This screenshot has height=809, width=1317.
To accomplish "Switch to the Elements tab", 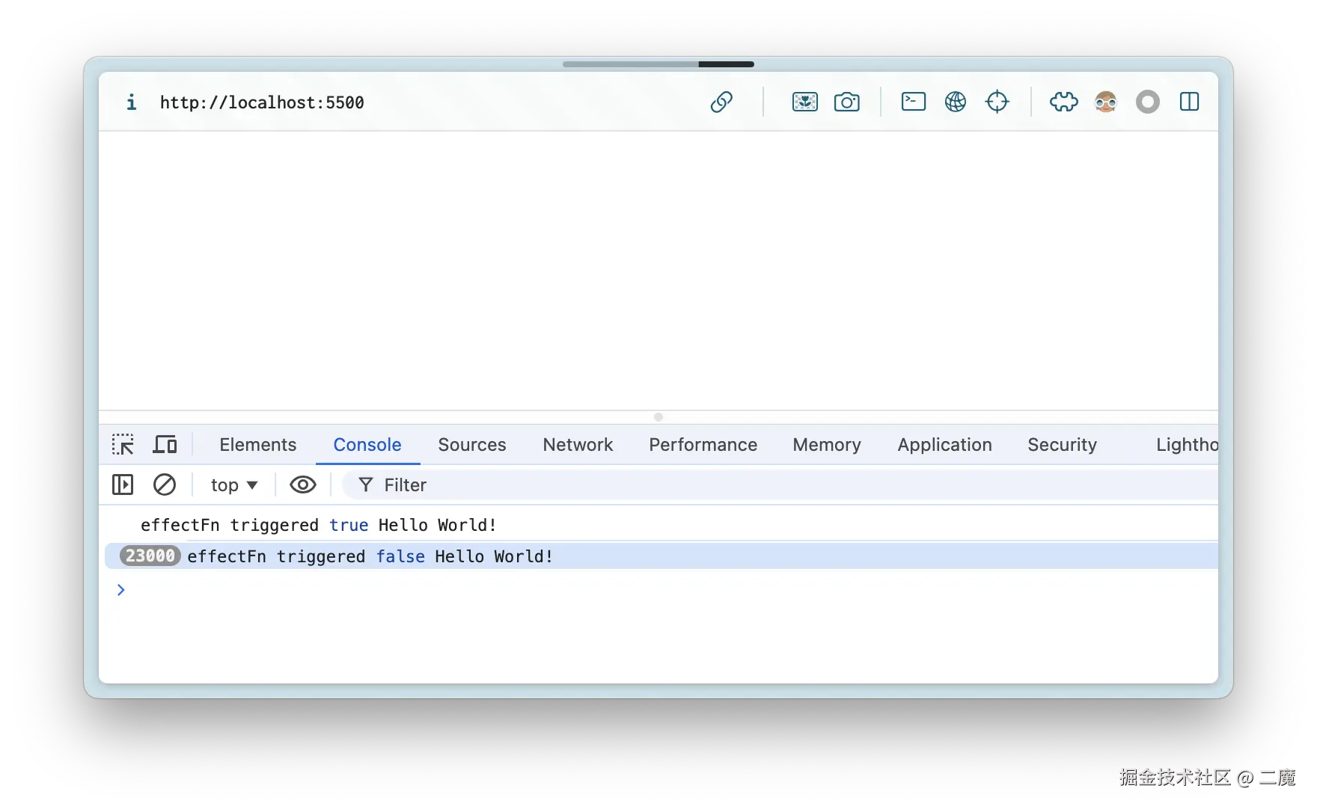I will [x=258, y=445].
